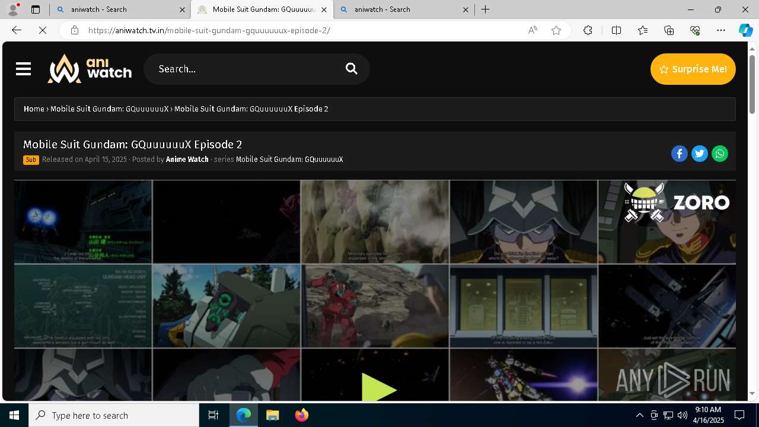Screen dimensions: 759x427
Task: Click the Surprise Me! button
Action: pyautogui.click(x=693, y=69)
